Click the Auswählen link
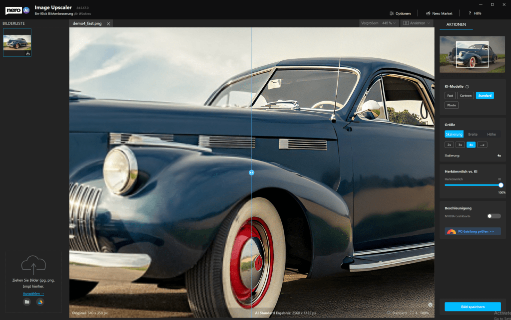 [33, 294]
